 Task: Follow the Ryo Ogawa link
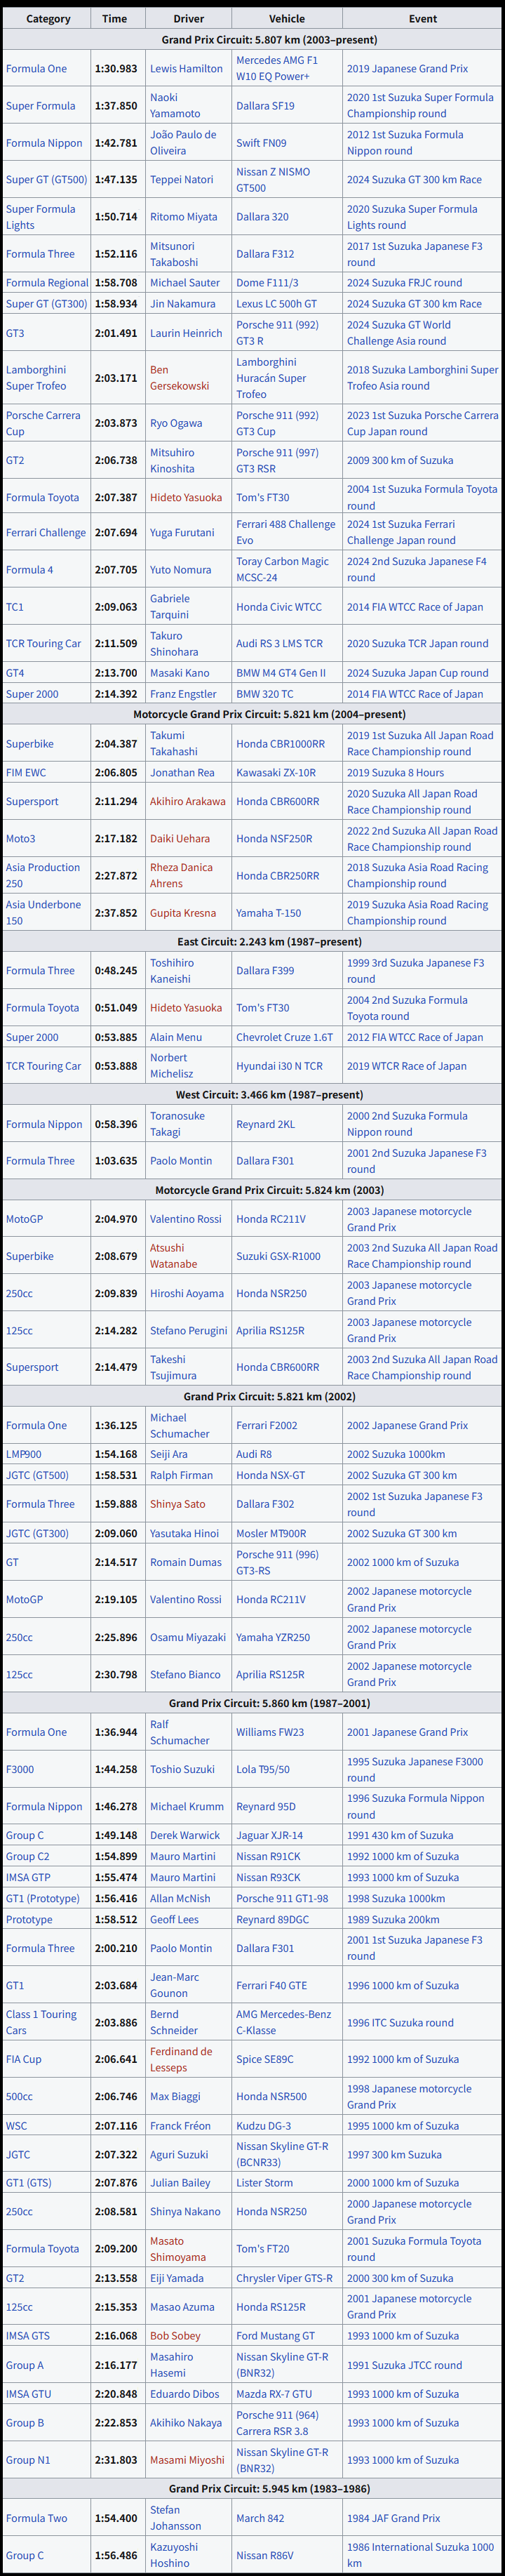(x=176, y=423)
